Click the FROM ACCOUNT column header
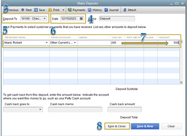Viewport: 188px width, 136px height. click(x=61, y=37)
